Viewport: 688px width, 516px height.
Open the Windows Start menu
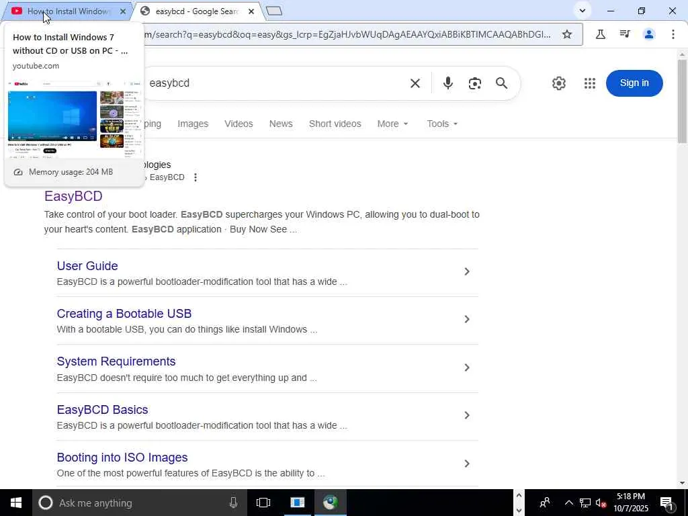click(x=16, y=503)
